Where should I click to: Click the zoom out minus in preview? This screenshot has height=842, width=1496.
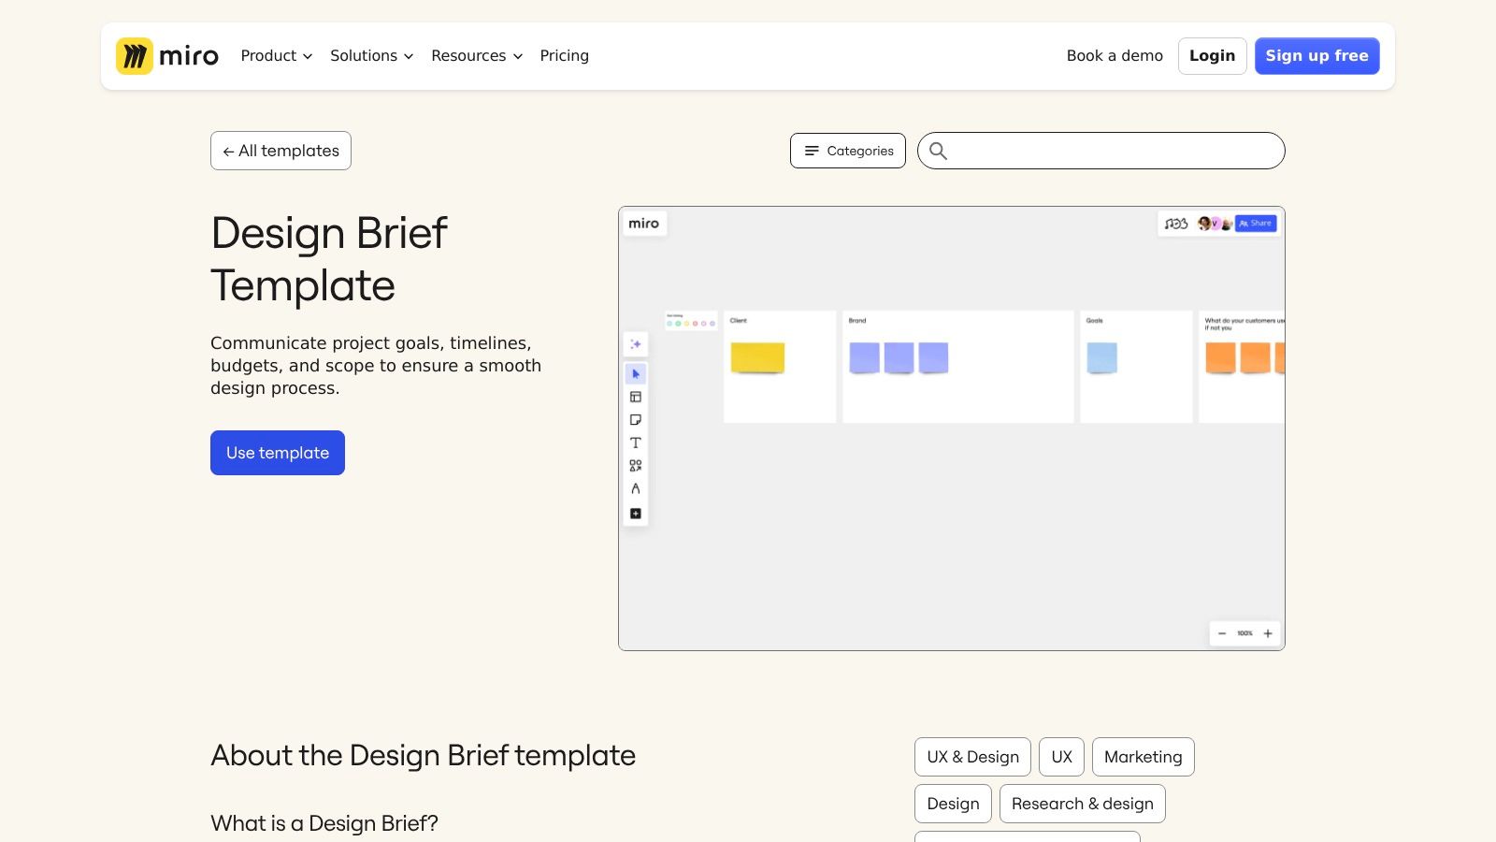[1222, 633]
